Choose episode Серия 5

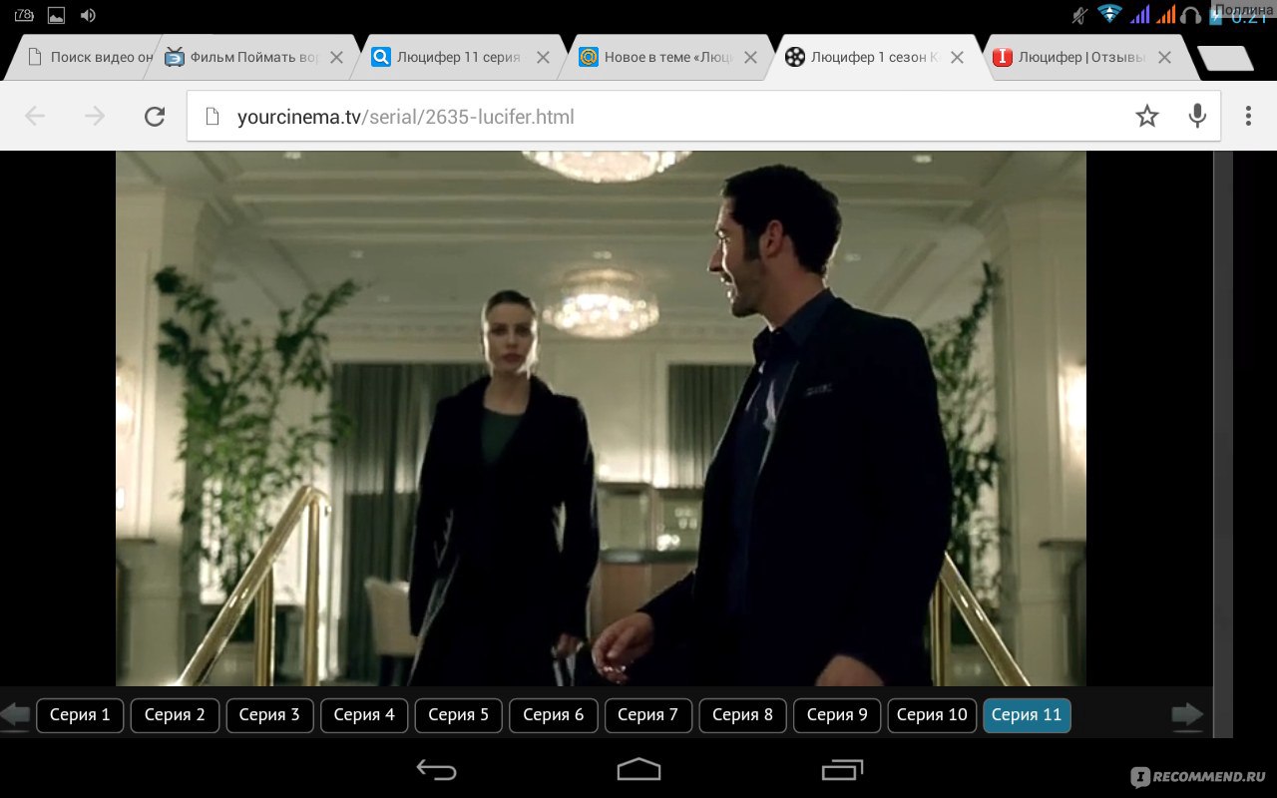click(459, 715)
